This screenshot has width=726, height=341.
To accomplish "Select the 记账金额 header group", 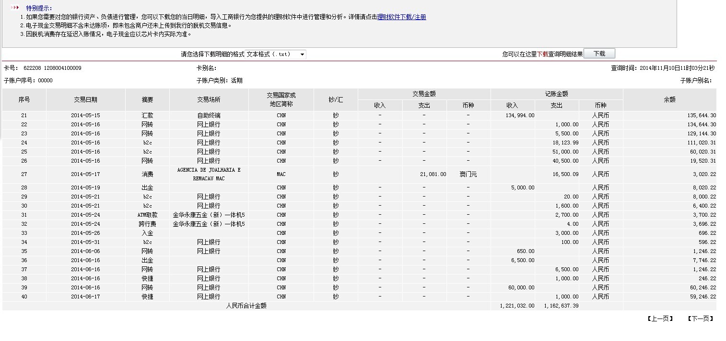I will tap(556, 94).
